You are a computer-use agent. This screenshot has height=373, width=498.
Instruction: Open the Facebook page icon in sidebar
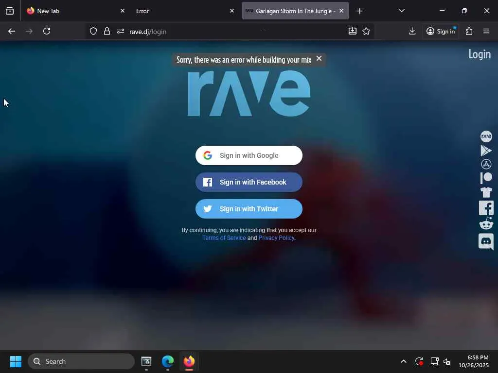486,208
